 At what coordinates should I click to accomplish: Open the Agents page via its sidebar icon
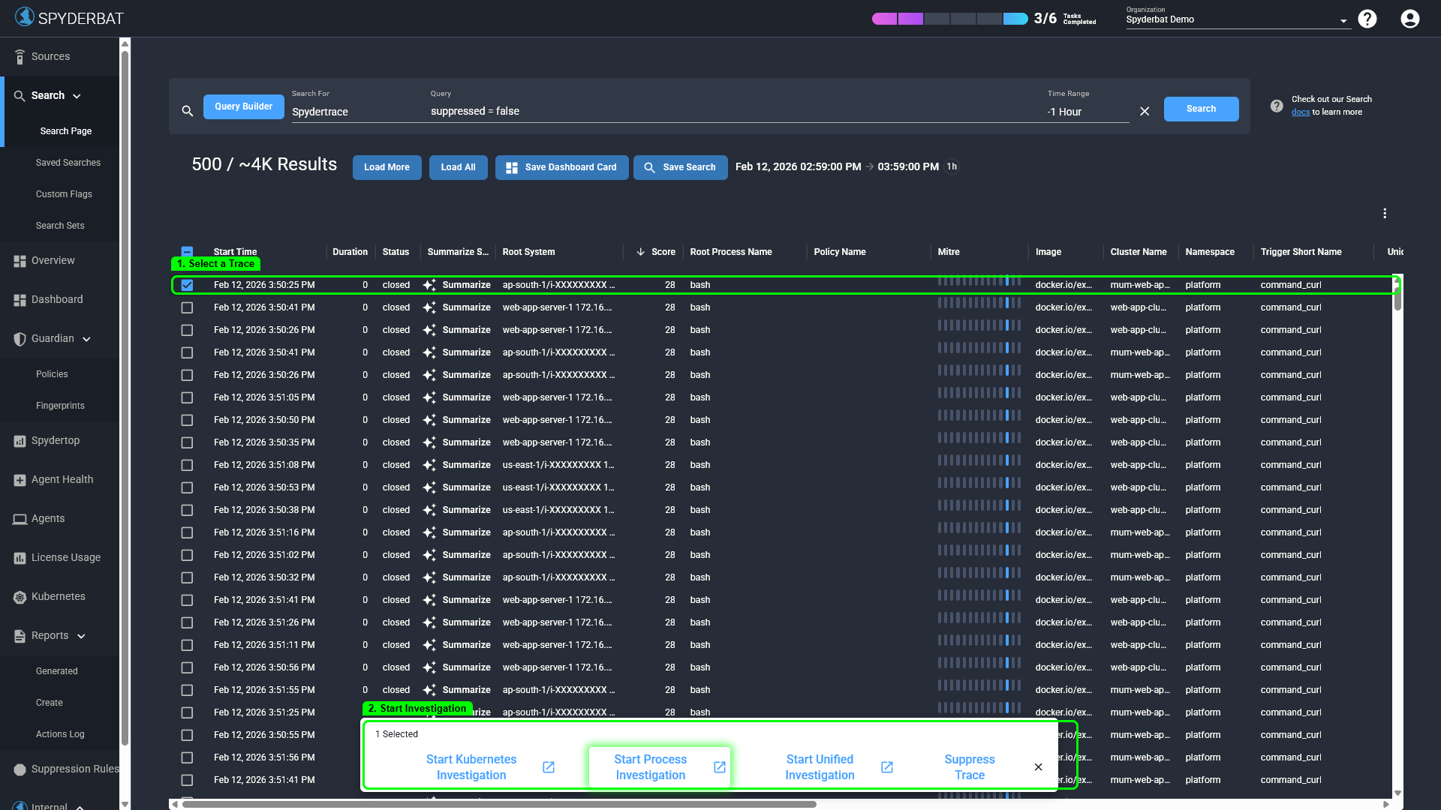click(20, 518)
